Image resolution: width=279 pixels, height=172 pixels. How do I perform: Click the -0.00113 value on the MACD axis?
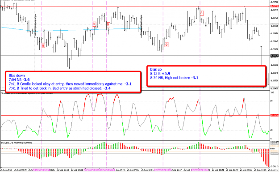[x=275, y=166]
